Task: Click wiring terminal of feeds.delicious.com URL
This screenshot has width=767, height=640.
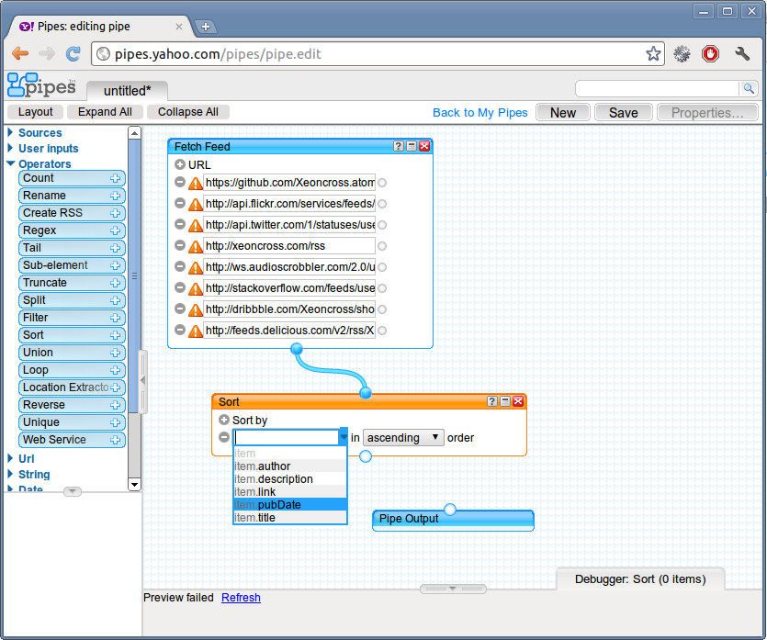Action: [x=382, y=331]
